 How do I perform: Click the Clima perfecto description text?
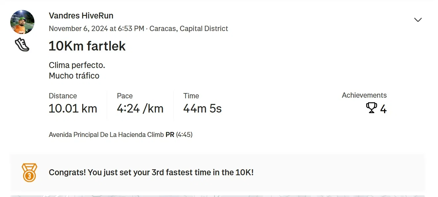tap(77, 65)
